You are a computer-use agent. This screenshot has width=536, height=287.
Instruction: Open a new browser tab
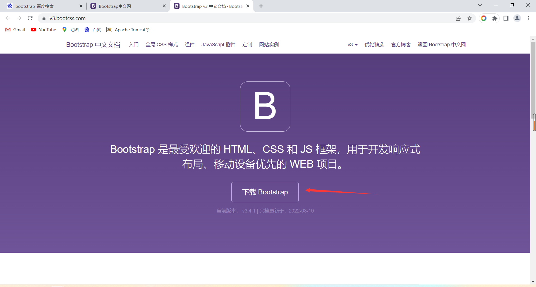point(261,6)
